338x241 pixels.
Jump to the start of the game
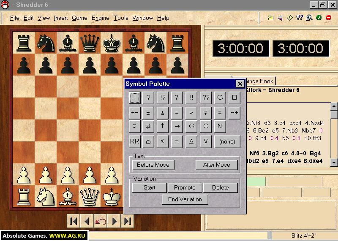click(74, 221)
